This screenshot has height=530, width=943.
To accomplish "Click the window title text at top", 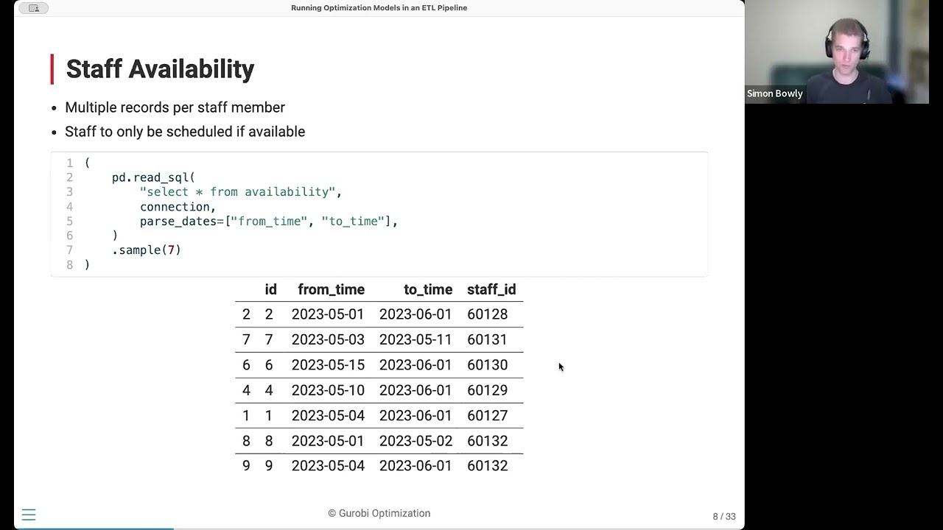I will pos(379,8).
